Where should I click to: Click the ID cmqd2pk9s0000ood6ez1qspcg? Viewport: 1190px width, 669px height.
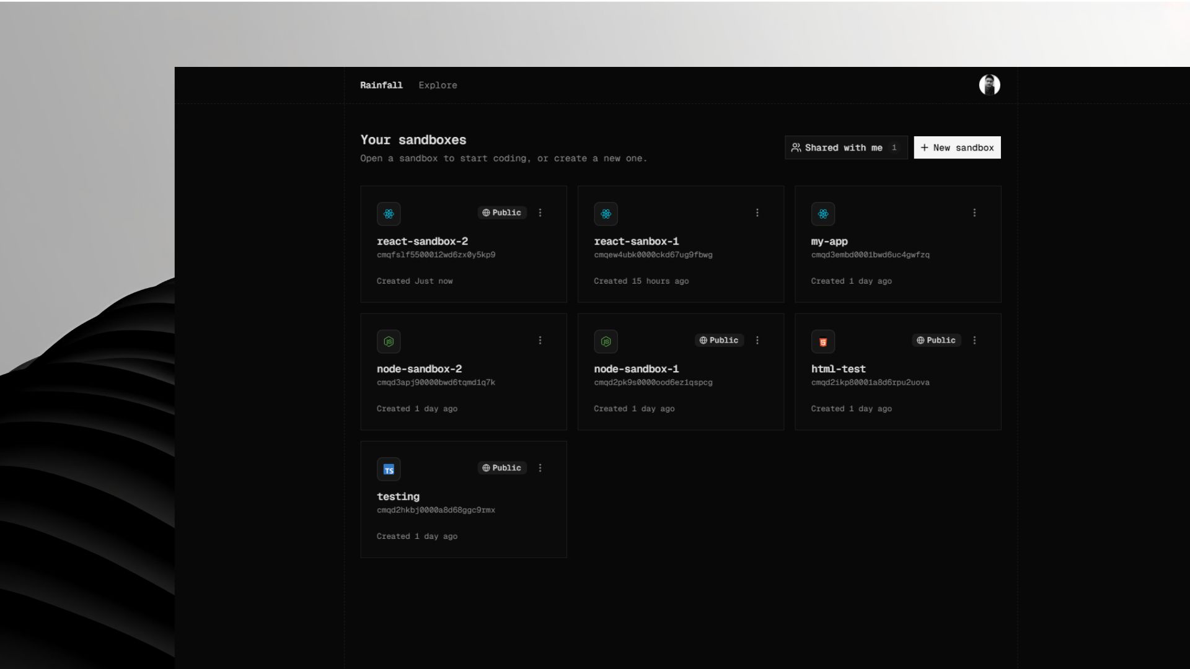653,382
